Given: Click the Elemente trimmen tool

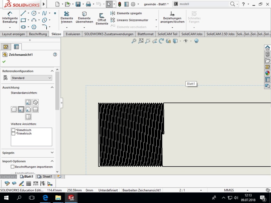Looking at the screenshot, I should (67, 17).
